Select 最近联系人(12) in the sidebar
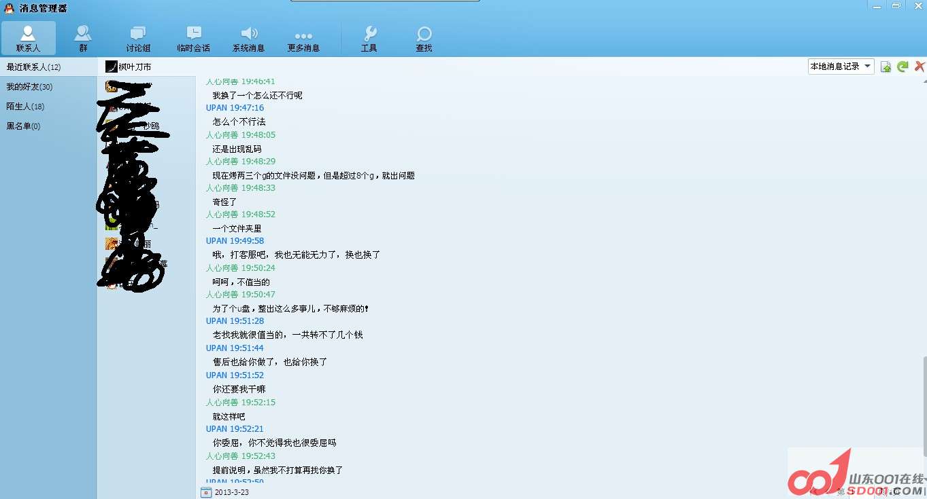 tap(48, 67)
